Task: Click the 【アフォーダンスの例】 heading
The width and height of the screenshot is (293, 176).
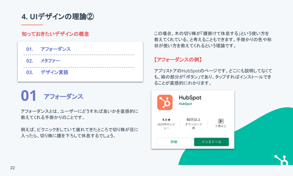Action: (x=178, y=59)
